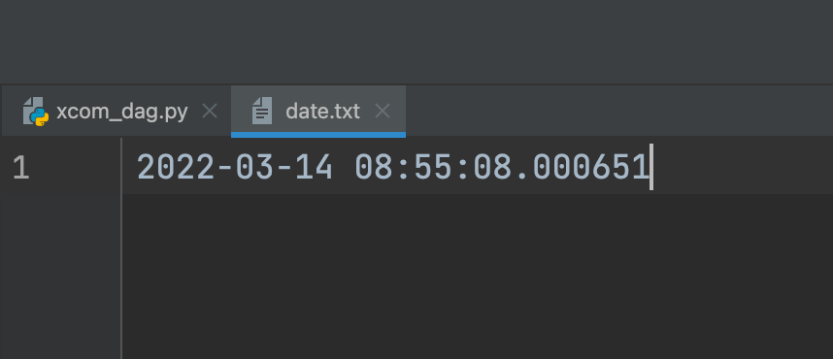
Task: Click the empty tab bar right of date.txt
Action: [618, 111]
